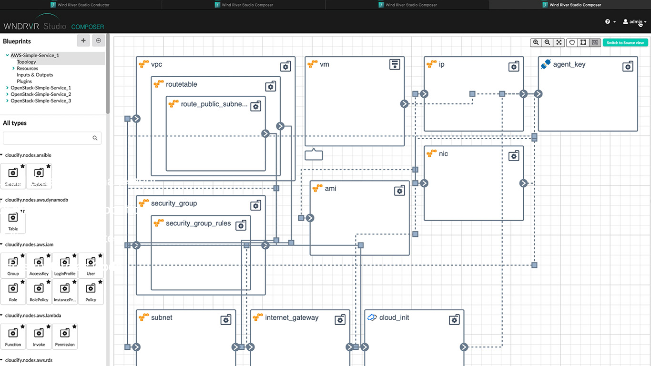The image size is (651, 366).
Task: Select the hand pan tool in canvas toolbar
Action: coord(572,42)
